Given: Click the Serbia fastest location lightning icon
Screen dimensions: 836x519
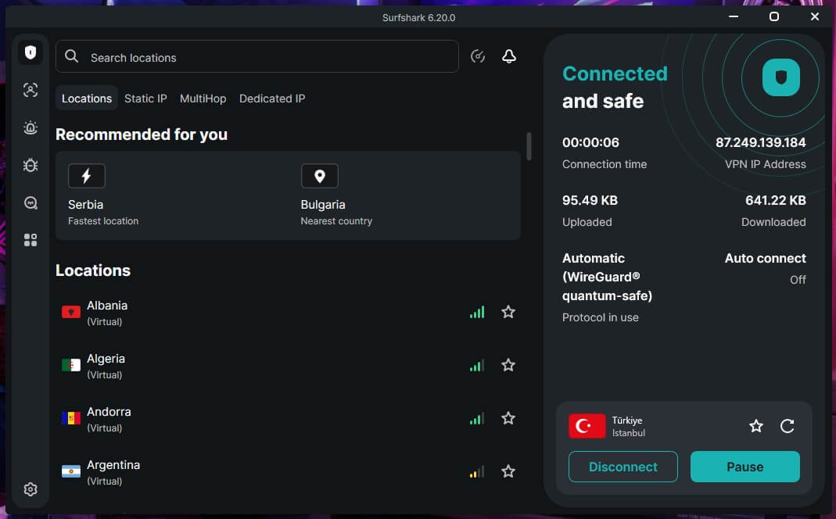Looking at the screenshot, I should [86, 176].
